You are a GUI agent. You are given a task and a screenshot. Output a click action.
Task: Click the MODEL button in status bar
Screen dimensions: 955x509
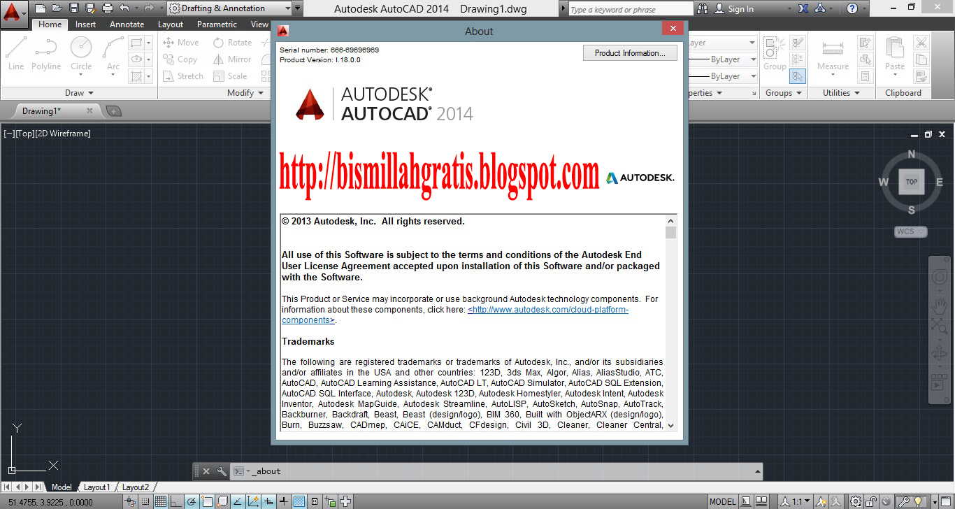pyautogui.click(x=723, y=501)
